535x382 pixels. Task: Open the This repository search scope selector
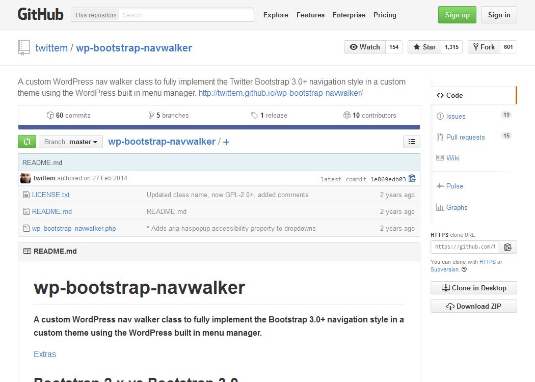(x=95, y=15)
